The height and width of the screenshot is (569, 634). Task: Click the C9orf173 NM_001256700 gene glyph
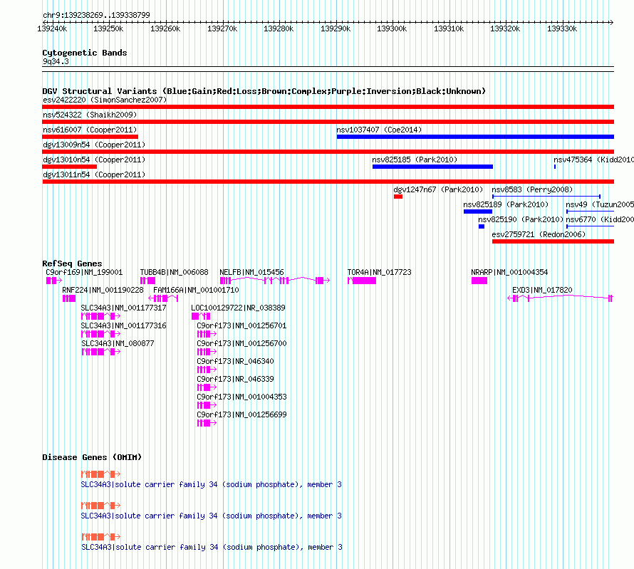(x=207, y=352)
